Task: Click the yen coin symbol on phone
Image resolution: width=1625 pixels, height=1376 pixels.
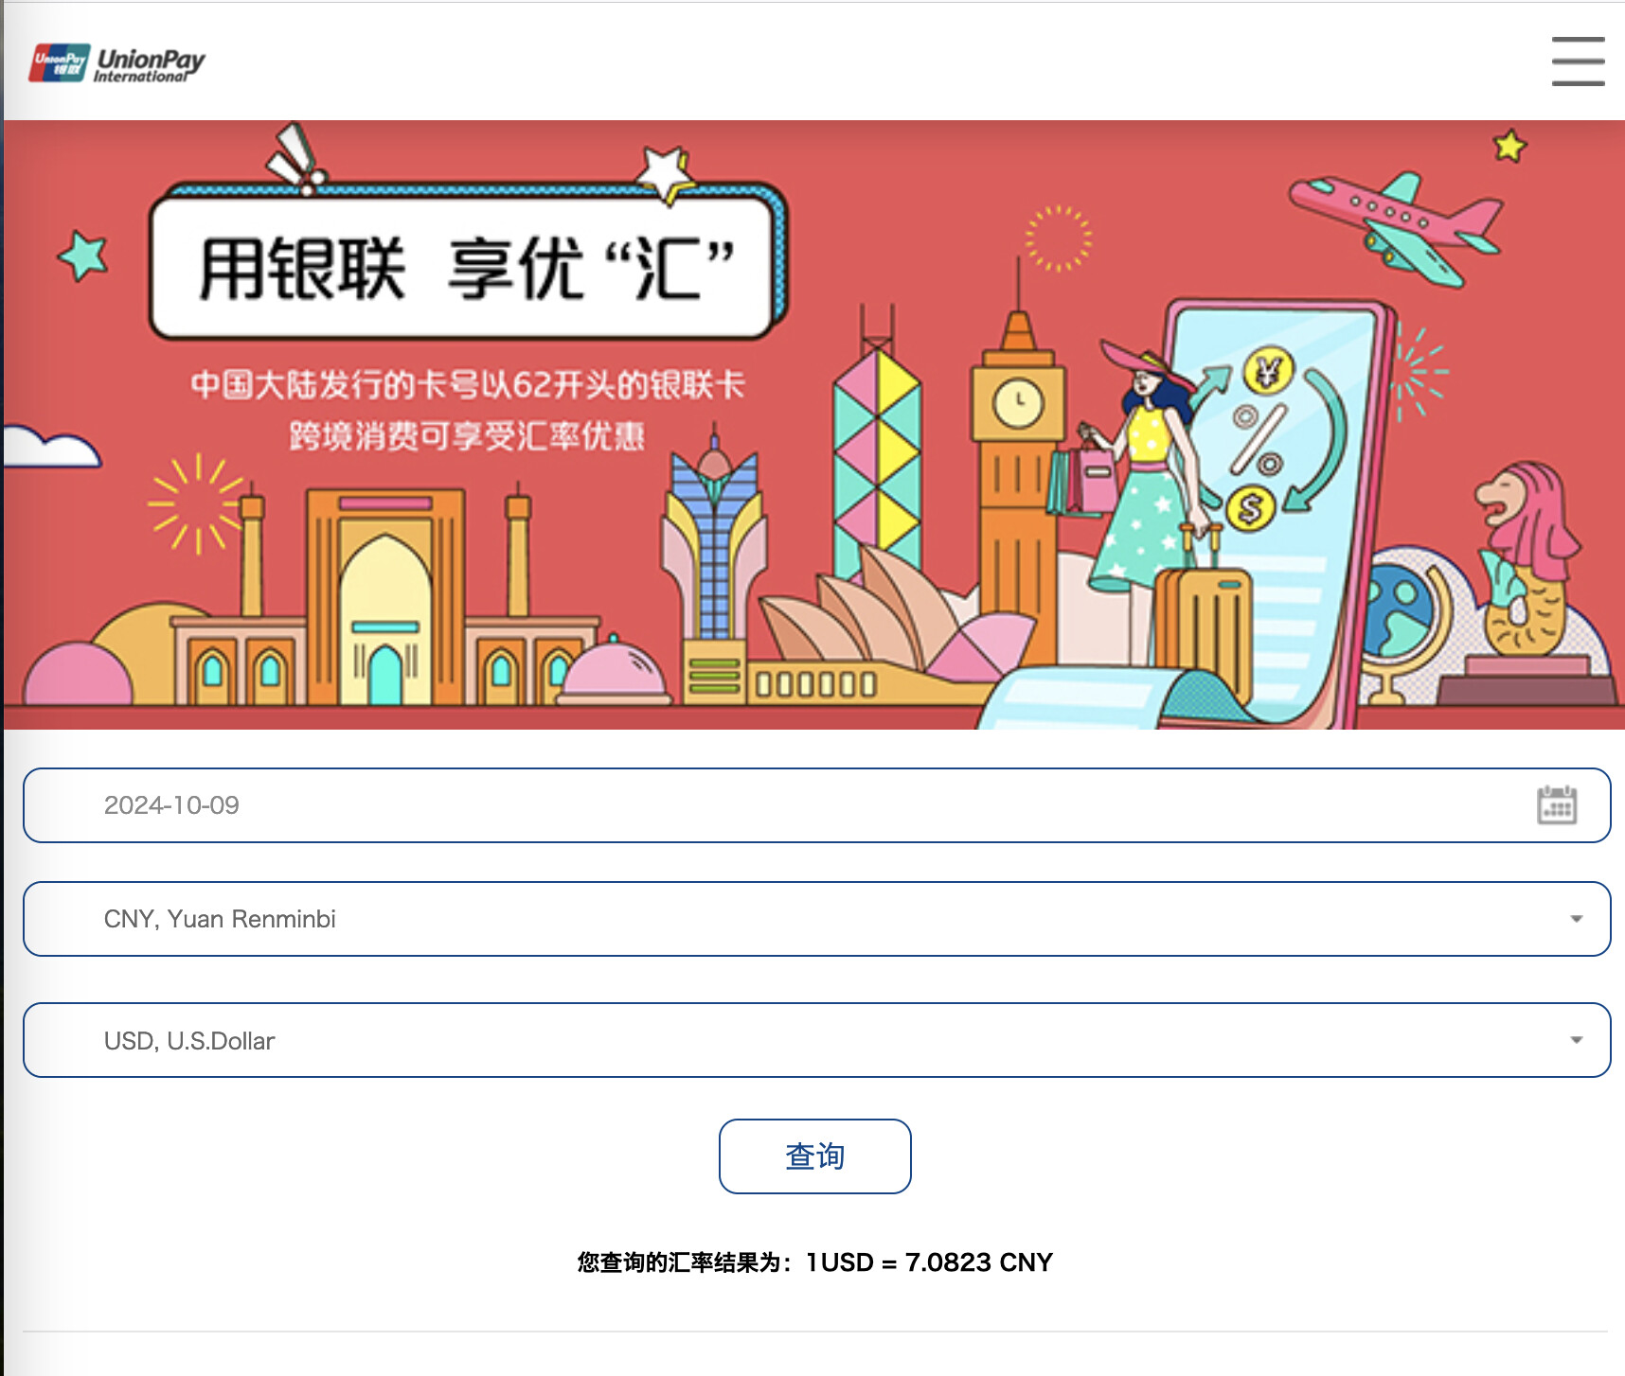Action: pos(1268,371)
